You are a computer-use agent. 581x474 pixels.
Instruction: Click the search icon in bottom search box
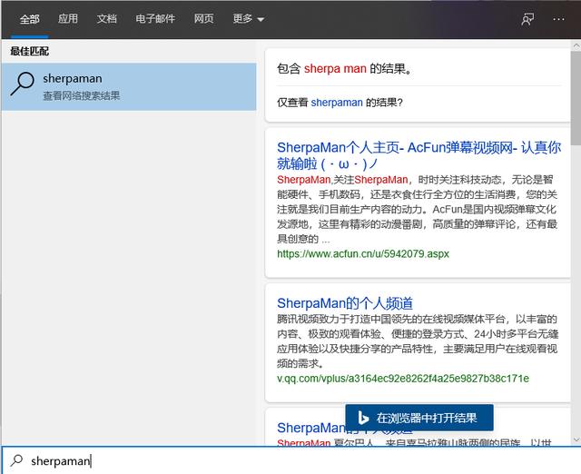point(16,460)
